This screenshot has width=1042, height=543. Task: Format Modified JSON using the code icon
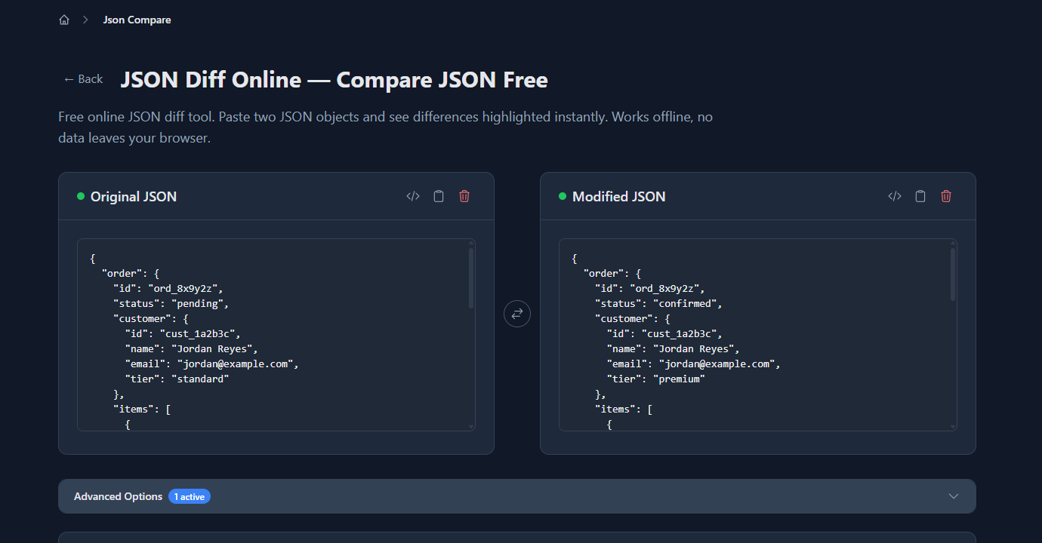click(894, 195)
